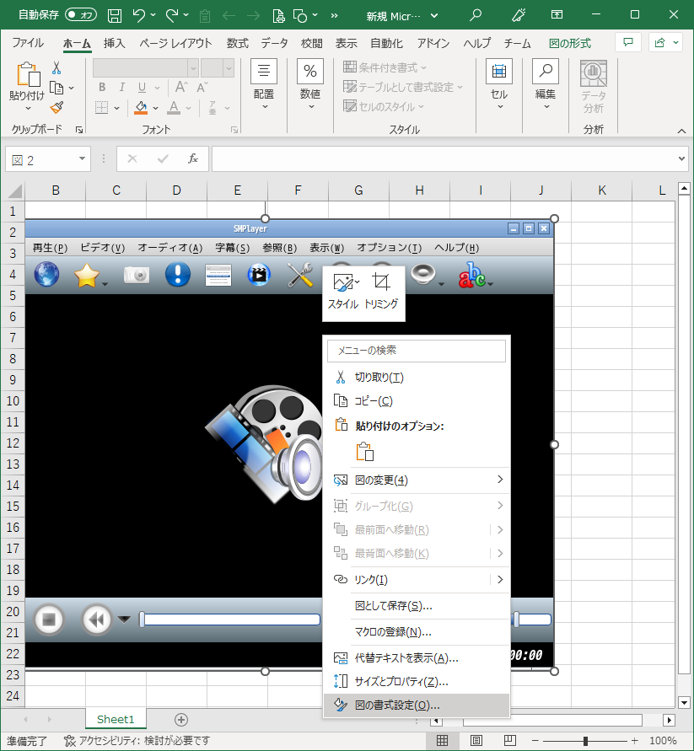
Task: Toggle Bold formatting button
Action: coord(102,87)
